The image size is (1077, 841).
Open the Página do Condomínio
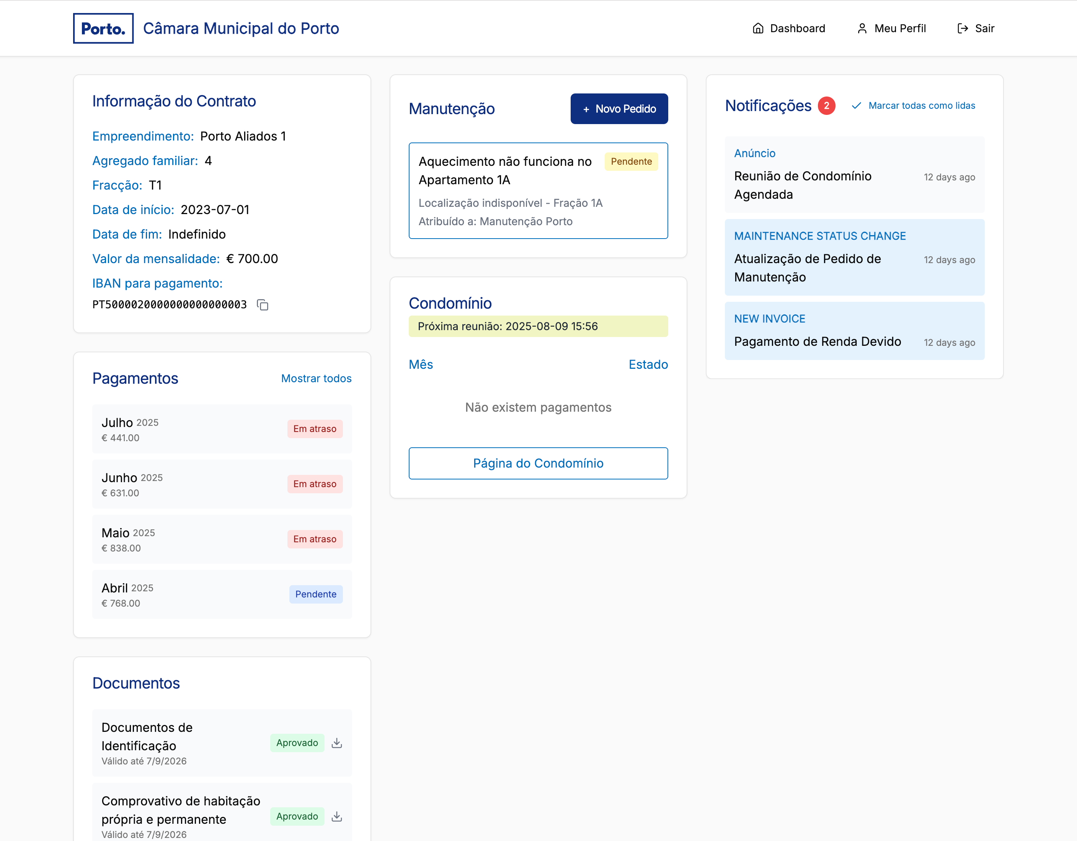point(538,463)
